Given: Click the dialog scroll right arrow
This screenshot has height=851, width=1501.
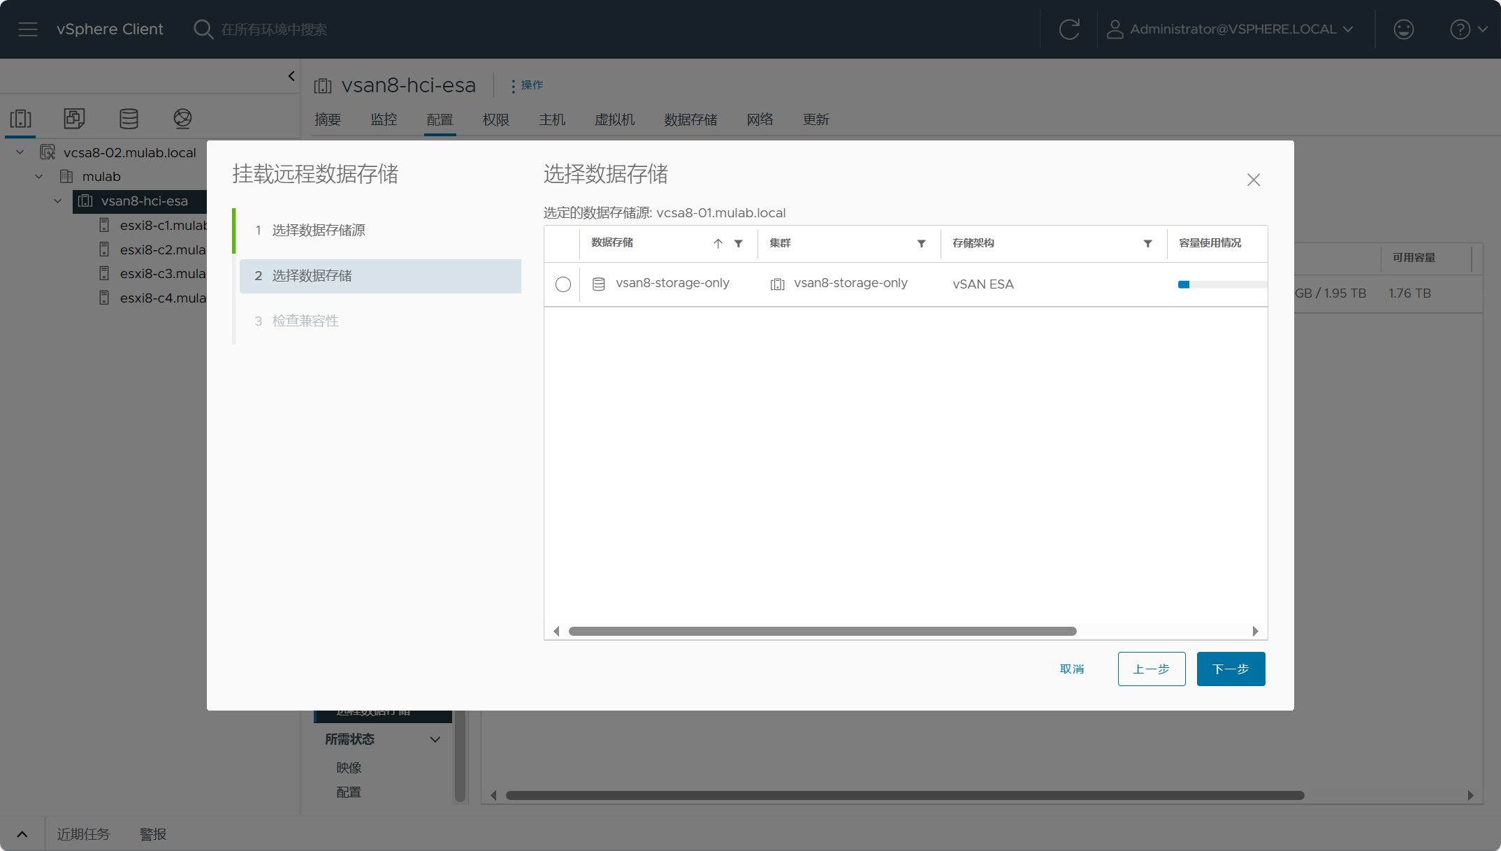Looking at the screenshot, I should pyautogui.click(x=1255, y=631).
